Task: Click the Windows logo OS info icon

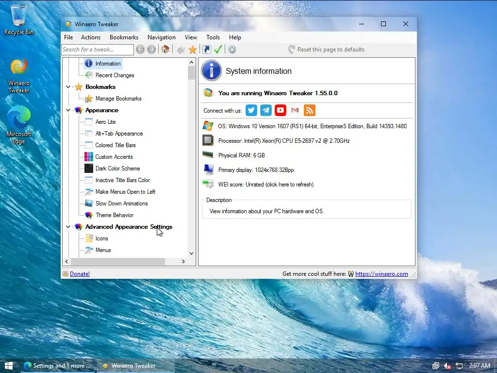Action: click(208, 126)
